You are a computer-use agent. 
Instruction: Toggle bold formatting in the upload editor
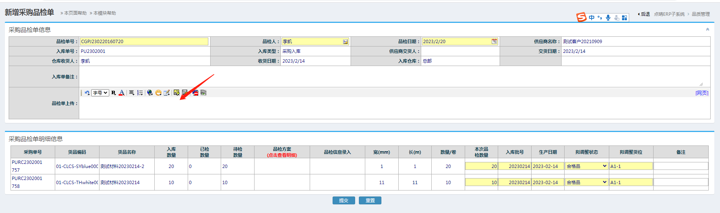click(x=113, y=93)
